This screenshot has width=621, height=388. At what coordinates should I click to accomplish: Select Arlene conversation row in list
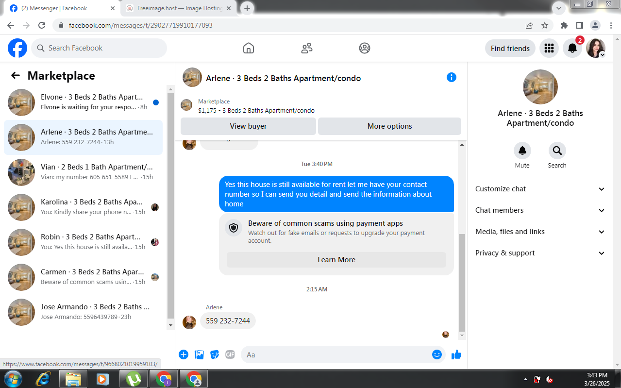(84, 137)
